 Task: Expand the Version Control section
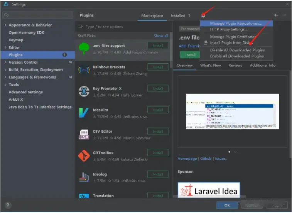click(x=5, y=62)
